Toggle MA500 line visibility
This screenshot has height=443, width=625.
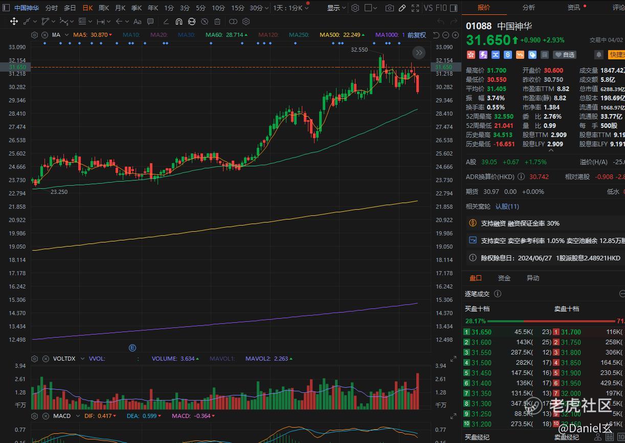(342, 35)
